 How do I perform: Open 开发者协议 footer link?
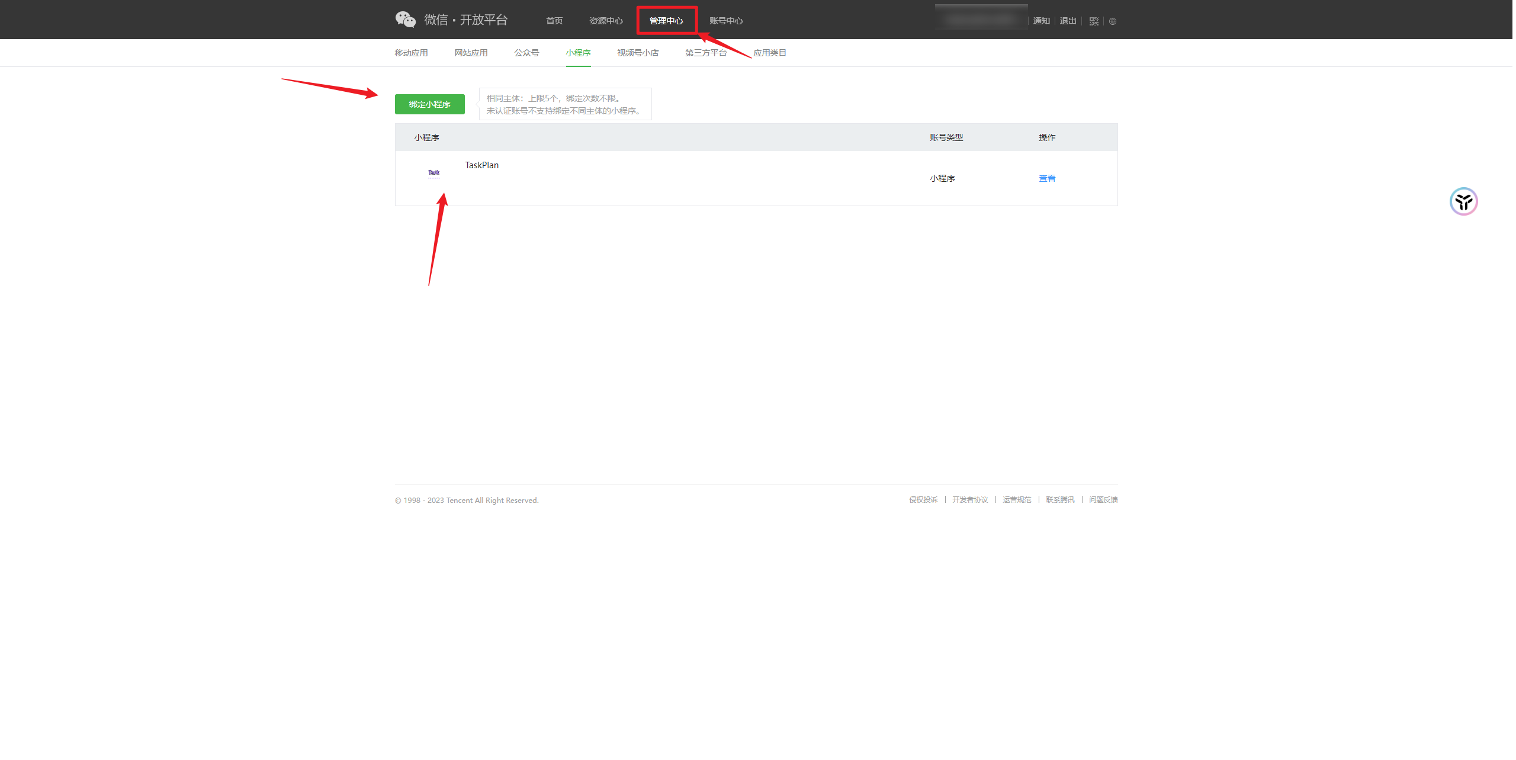[x=970, y=500]
